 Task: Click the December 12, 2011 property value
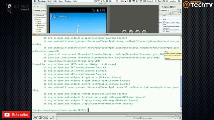coord(171,23)
